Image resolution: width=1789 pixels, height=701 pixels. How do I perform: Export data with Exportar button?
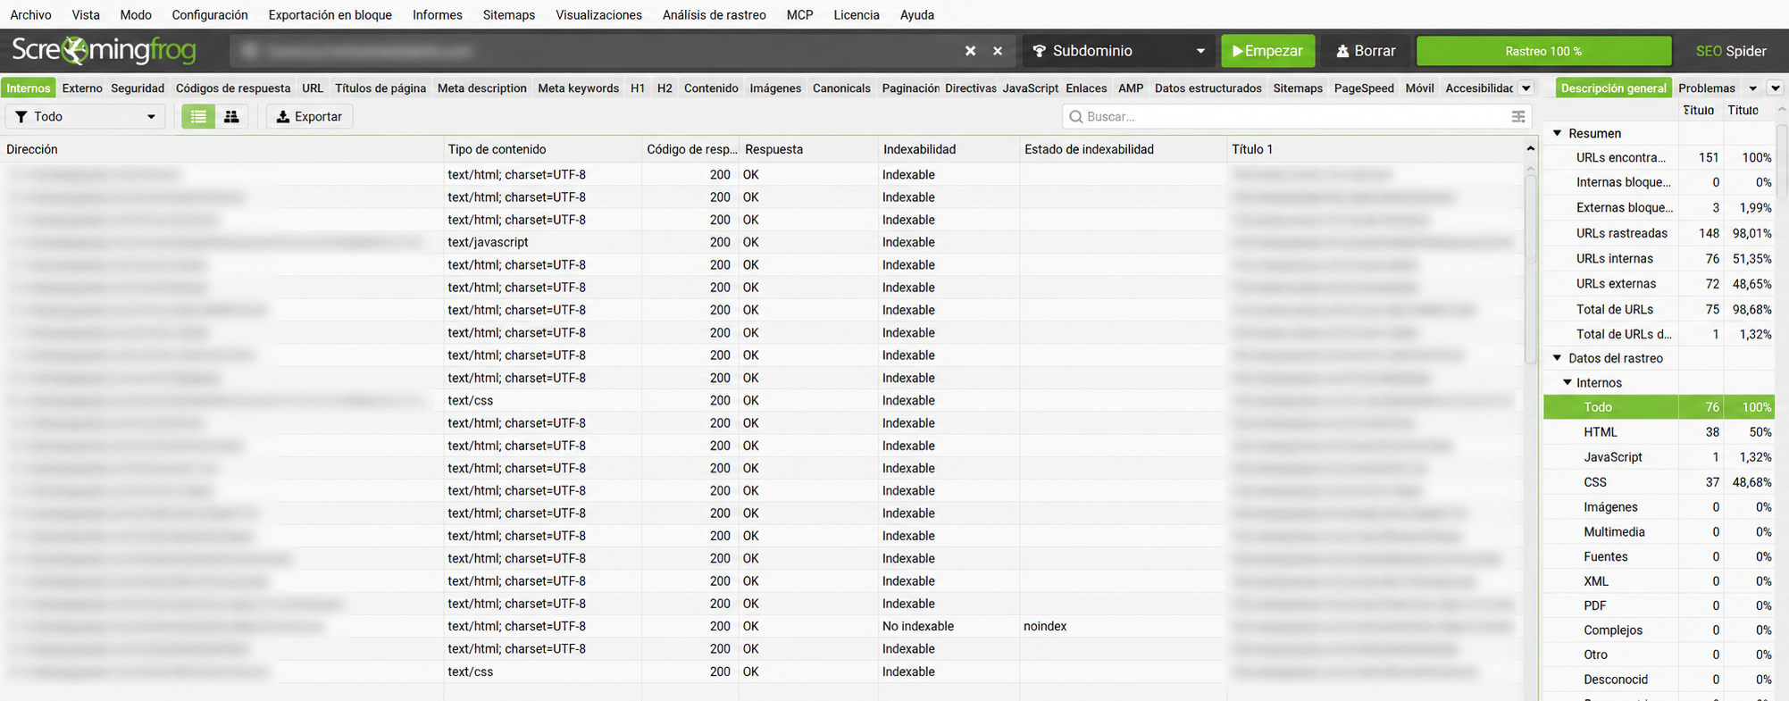coord(310,117)
